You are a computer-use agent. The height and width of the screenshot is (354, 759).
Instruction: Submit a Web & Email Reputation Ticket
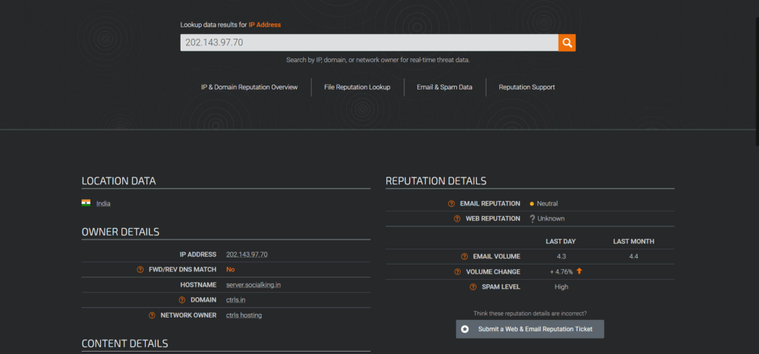(x=530, y=329)
